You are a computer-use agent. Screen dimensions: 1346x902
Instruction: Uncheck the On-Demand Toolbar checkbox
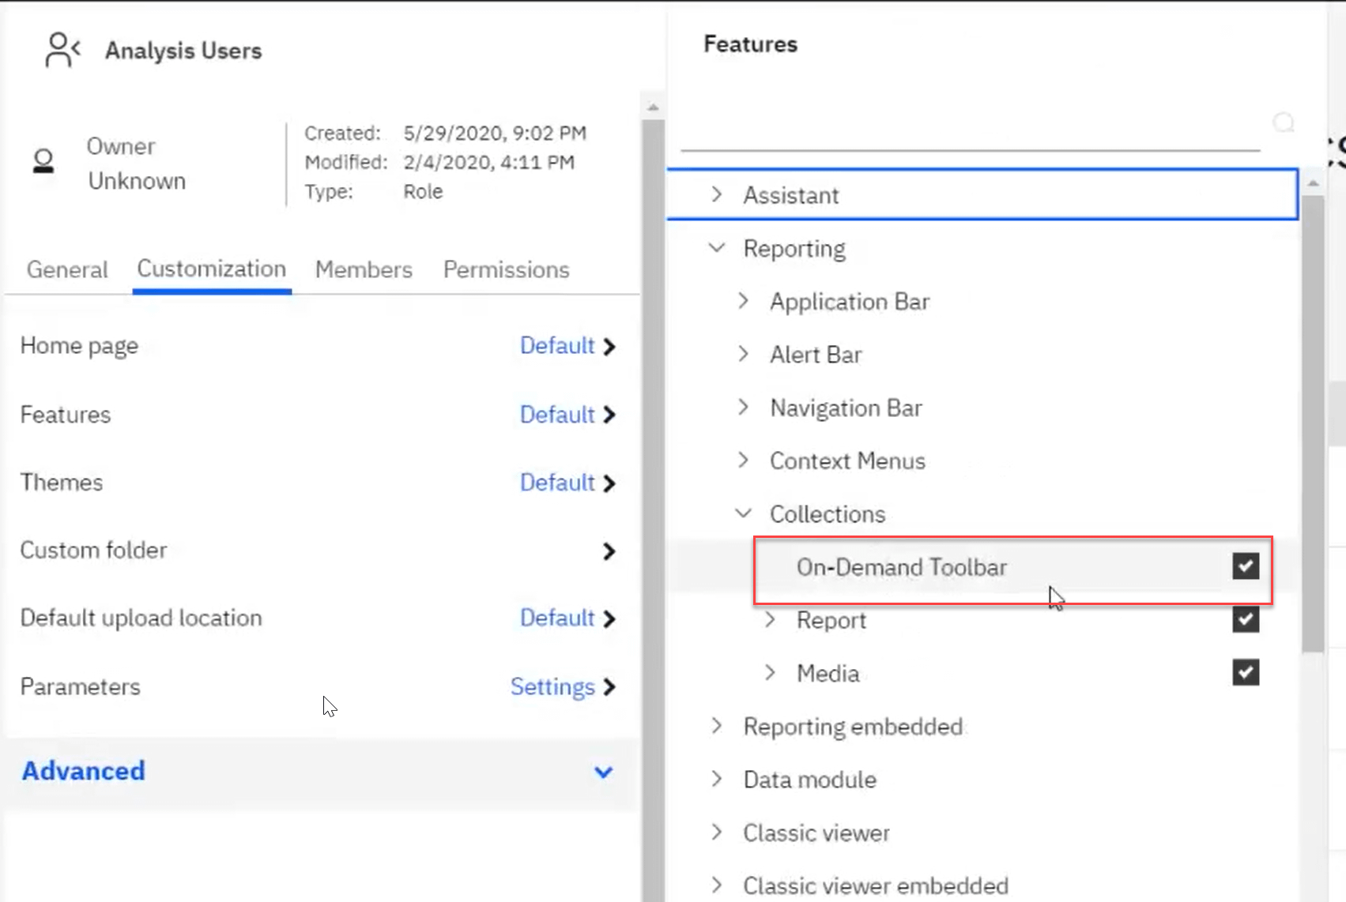click(x=1246, y=566)
